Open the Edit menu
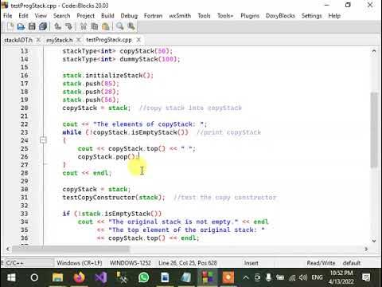The image size is (382, 287). tap(23, 16)
